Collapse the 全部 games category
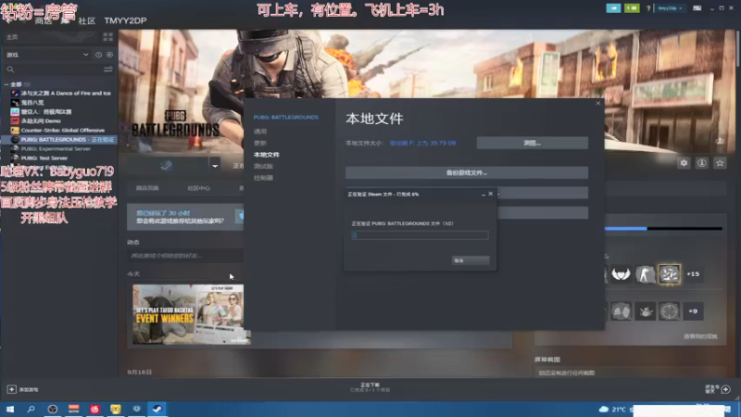The width and height of the screenshot is (741, 417). point(6,84)
